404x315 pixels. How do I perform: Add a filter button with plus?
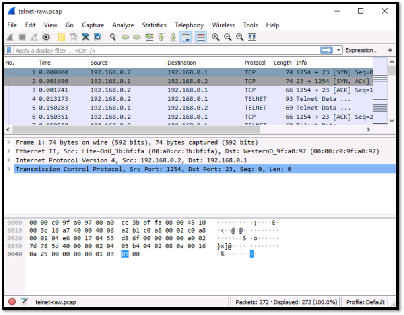390,51
